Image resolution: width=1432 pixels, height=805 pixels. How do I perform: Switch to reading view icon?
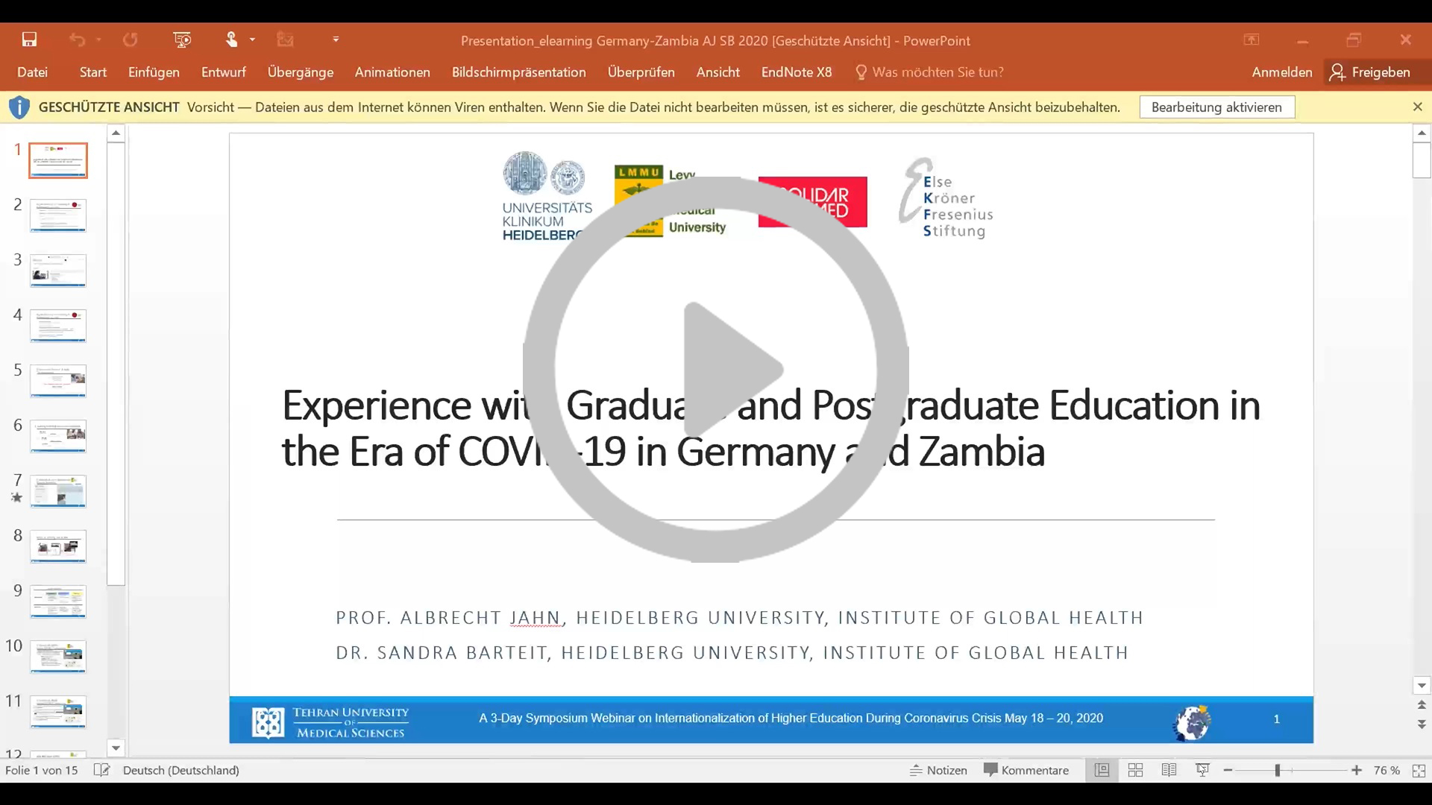coord(1169,770)
